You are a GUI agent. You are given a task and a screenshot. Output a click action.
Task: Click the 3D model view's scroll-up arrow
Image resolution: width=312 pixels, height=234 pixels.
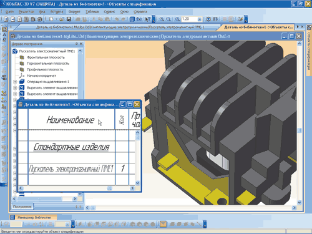pyautogui.click(x=300, y=44)
